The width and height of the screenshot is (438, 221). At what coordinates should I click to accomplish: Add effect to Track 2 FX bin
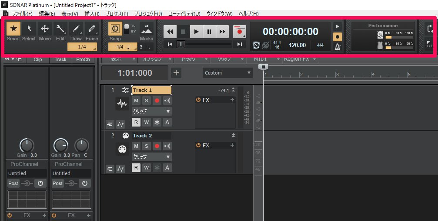tap(232, 145)
